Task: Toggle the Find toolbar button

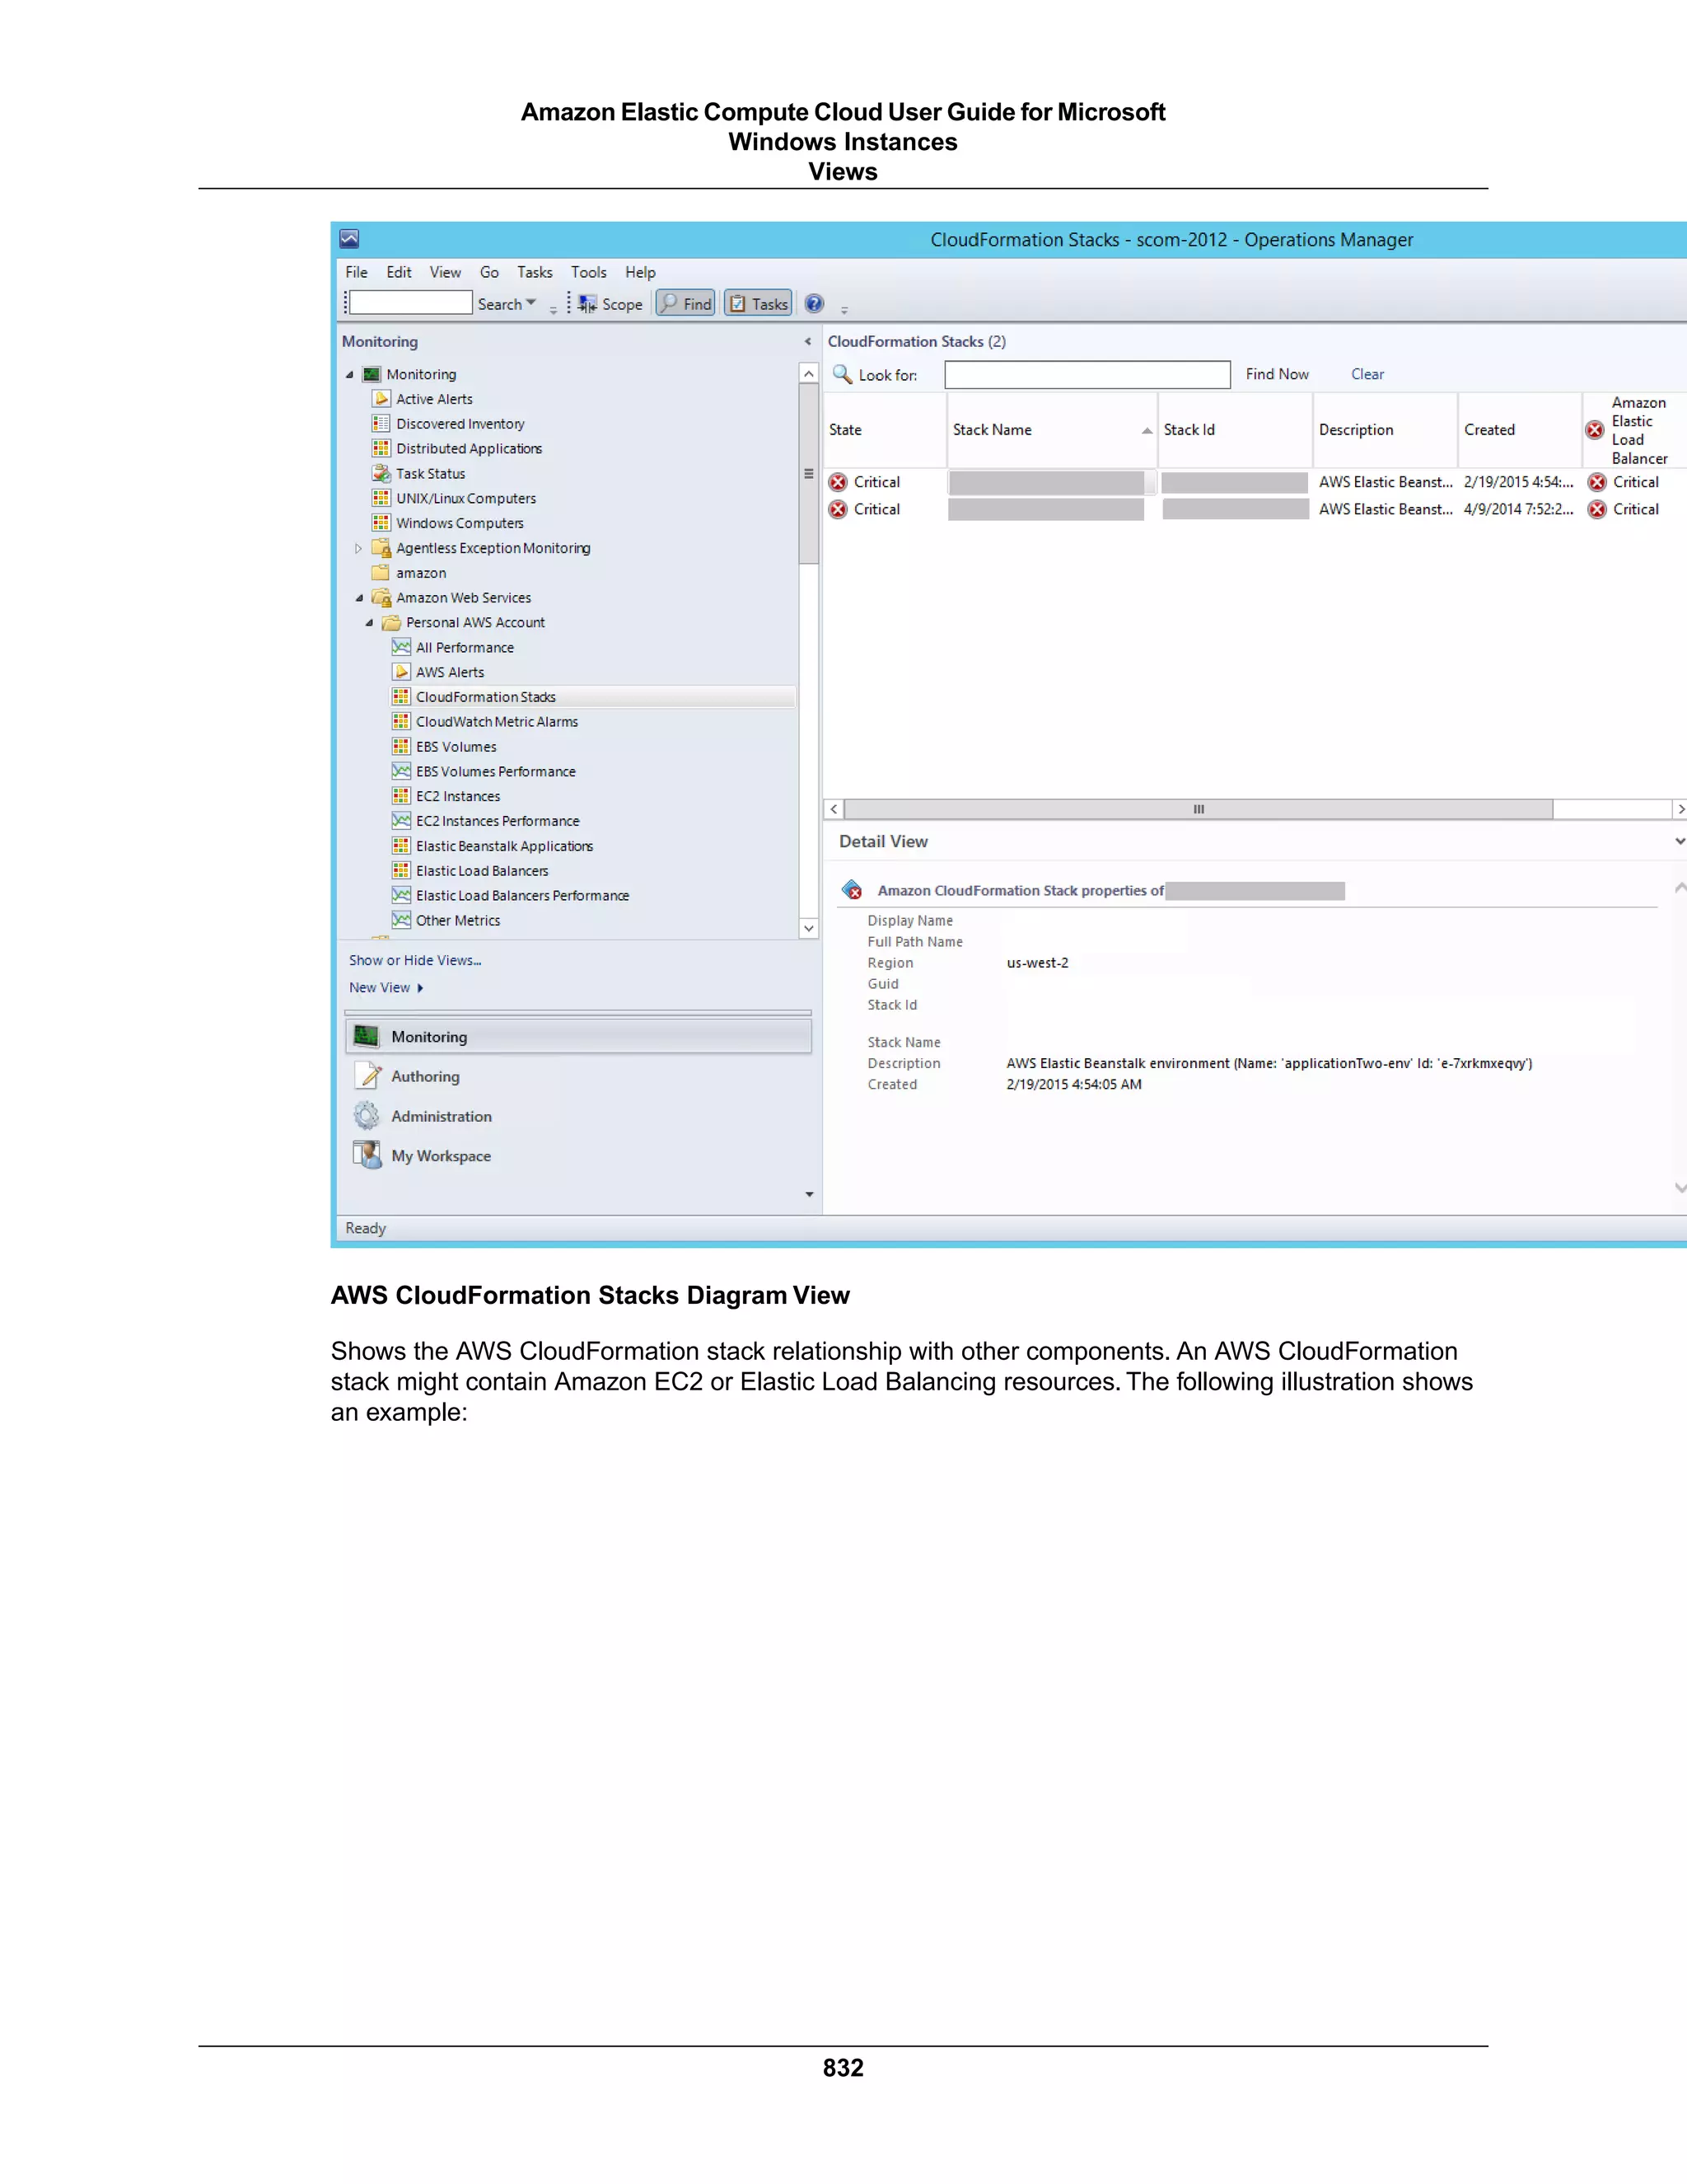Action: [x=685, y=303]
